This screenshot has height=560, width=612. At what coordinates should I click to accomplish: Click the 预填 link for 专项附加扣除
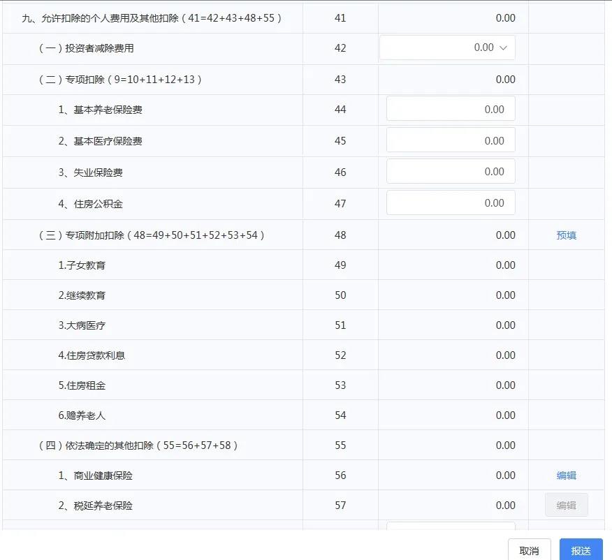click(566, 235)
